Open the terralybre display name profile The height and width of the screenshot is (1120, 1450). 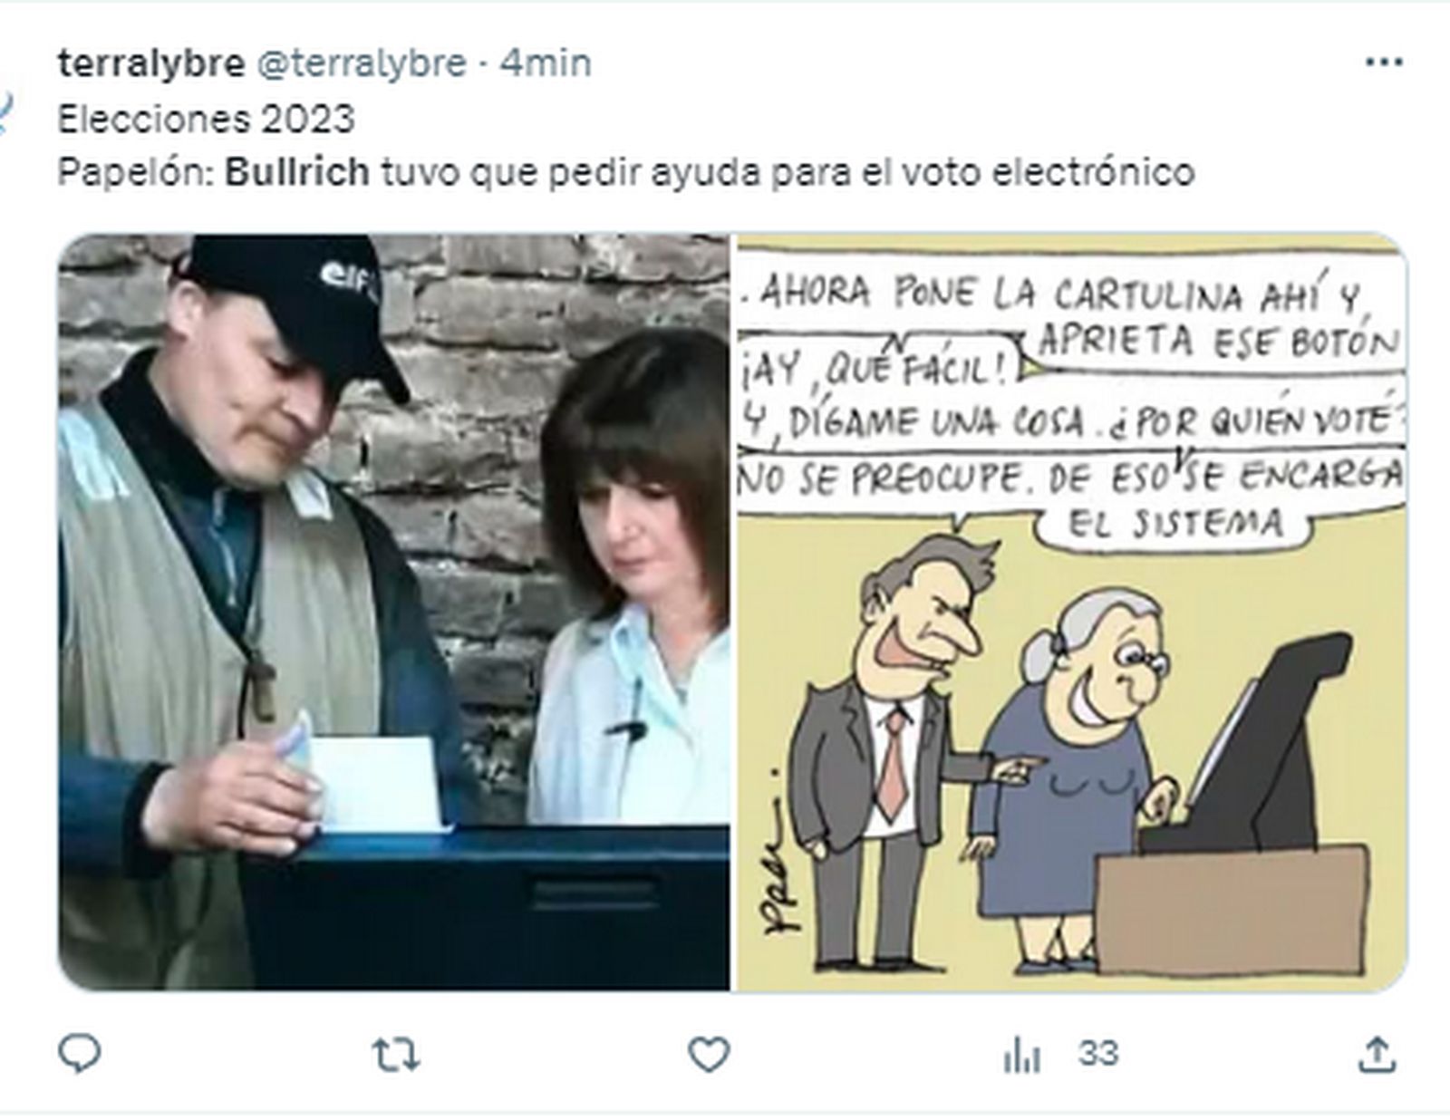click(x=151, y=63)
